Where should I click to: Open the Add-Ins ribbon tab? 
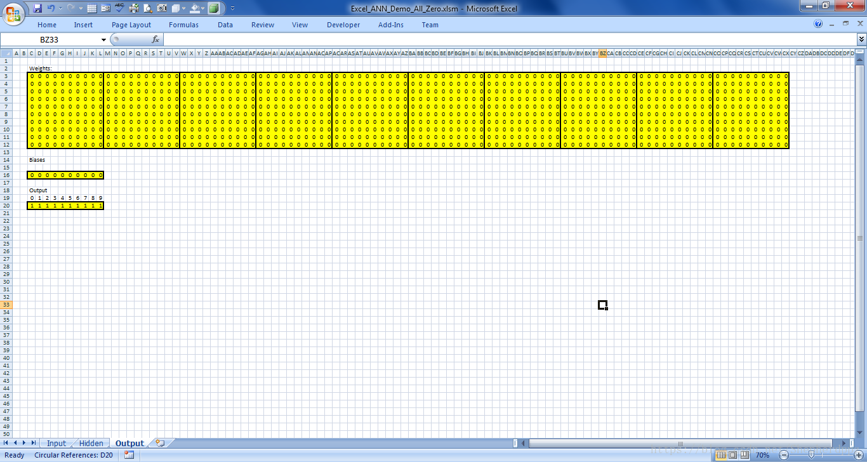(391, 25)
